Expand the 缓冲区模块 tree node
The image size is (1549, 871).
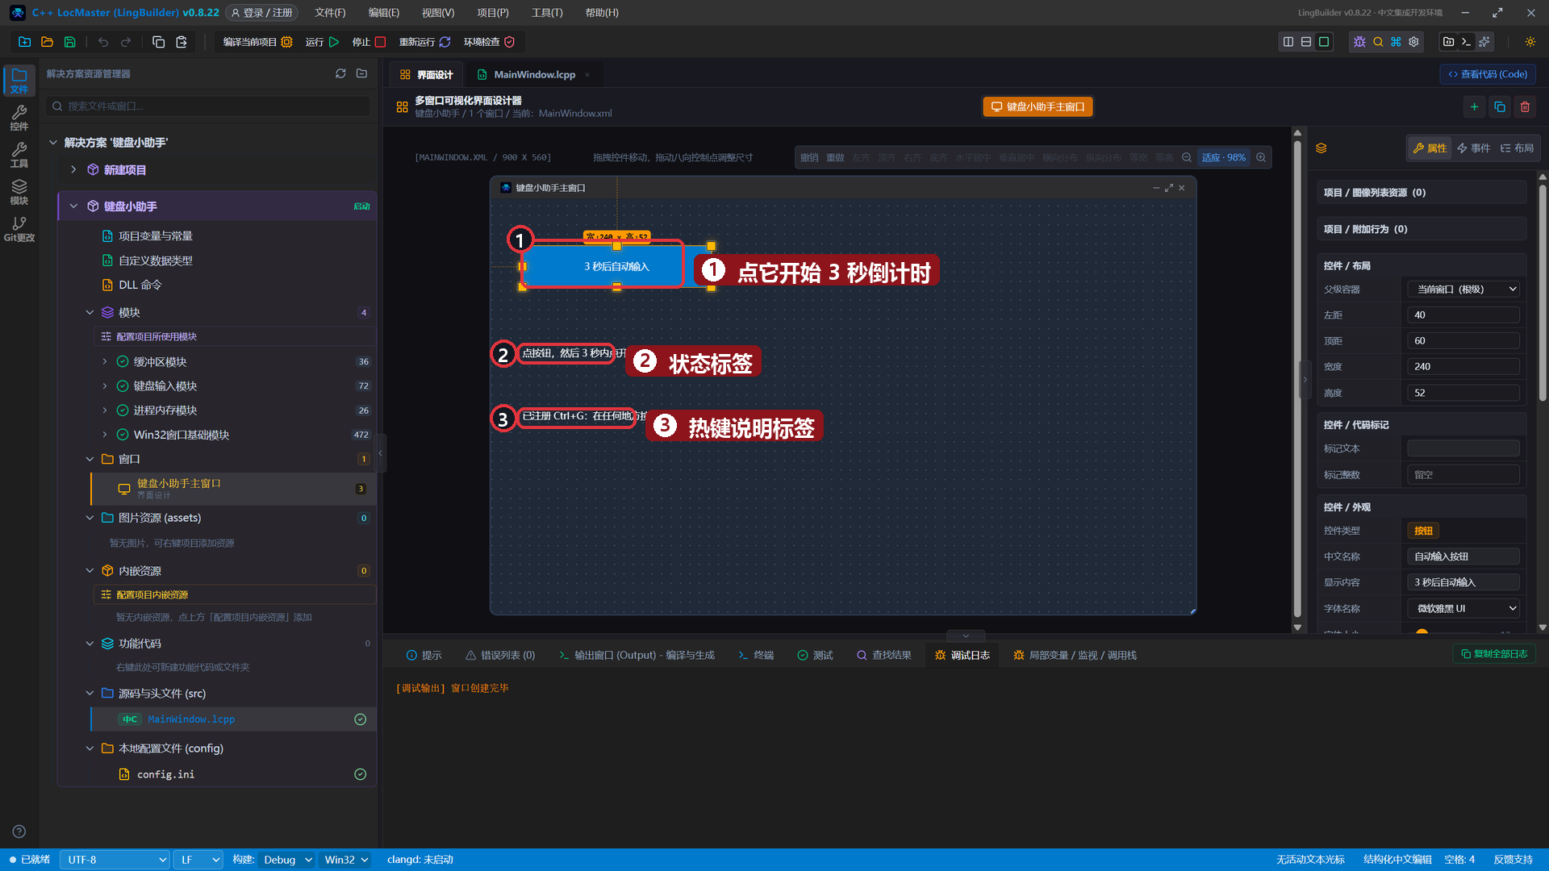[x=105, y=362]
